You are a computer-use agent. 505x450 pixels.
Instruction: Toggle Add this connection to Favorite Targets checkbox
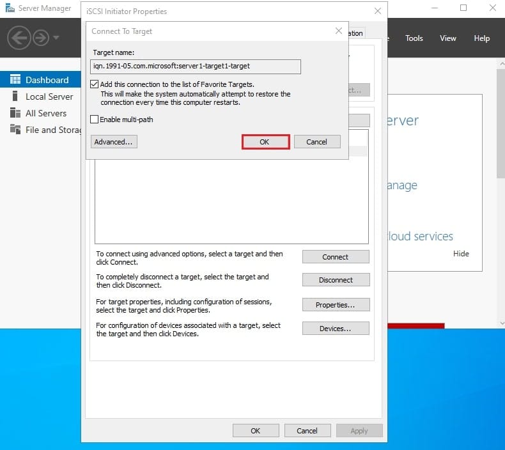coord(94,84)
